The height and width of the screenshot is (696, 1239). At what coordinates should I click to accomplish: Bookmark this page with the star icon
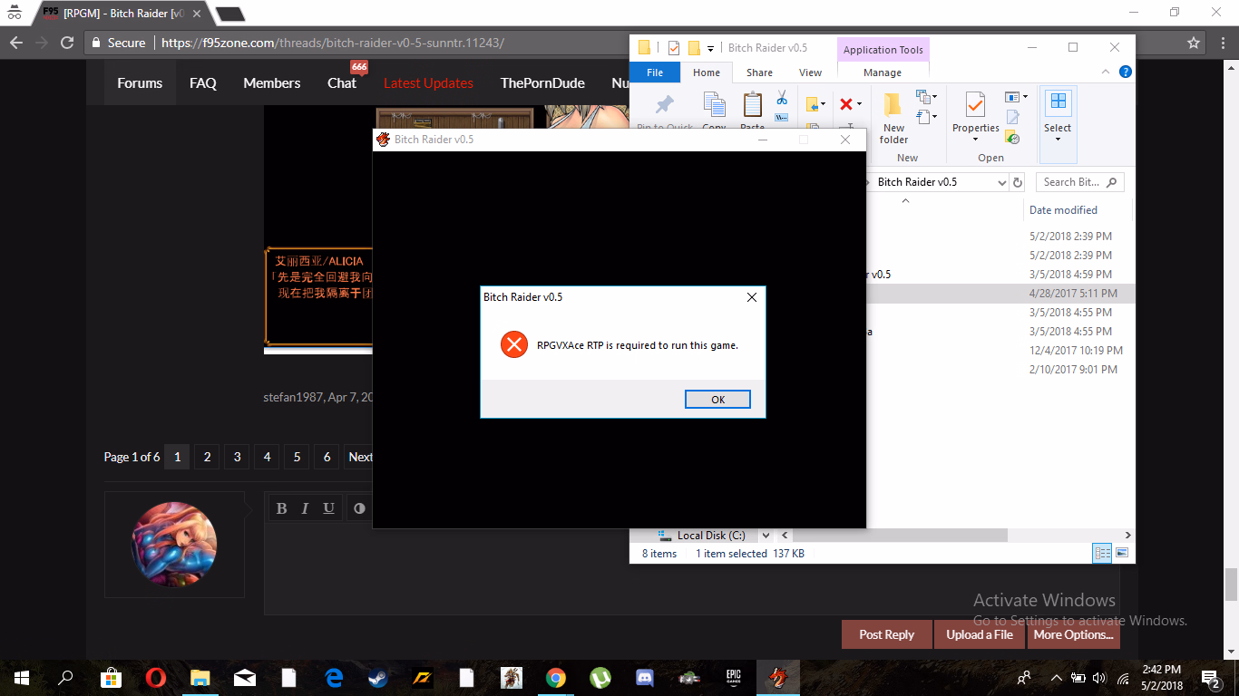[1194, 43]
